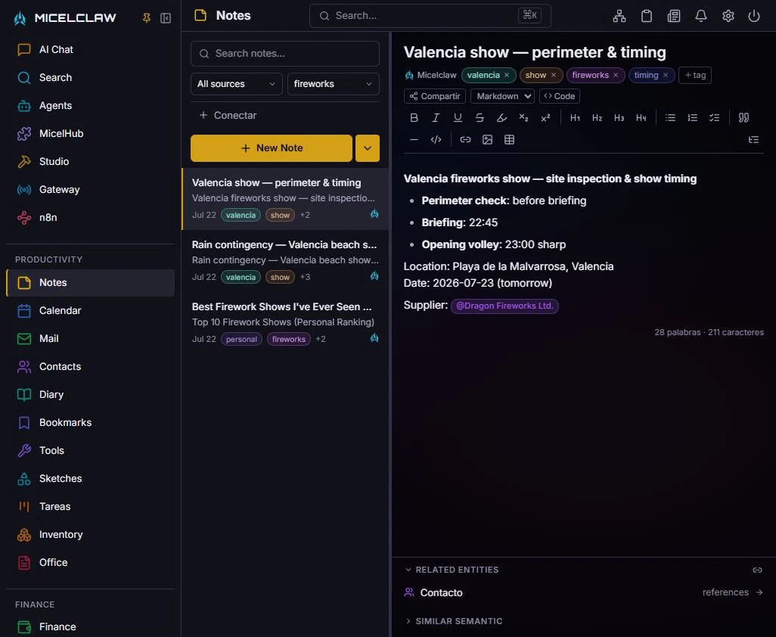The height and width of the screenshot is (637, 776).
Task: Click the power icon in header
Action: click(754, 16)
